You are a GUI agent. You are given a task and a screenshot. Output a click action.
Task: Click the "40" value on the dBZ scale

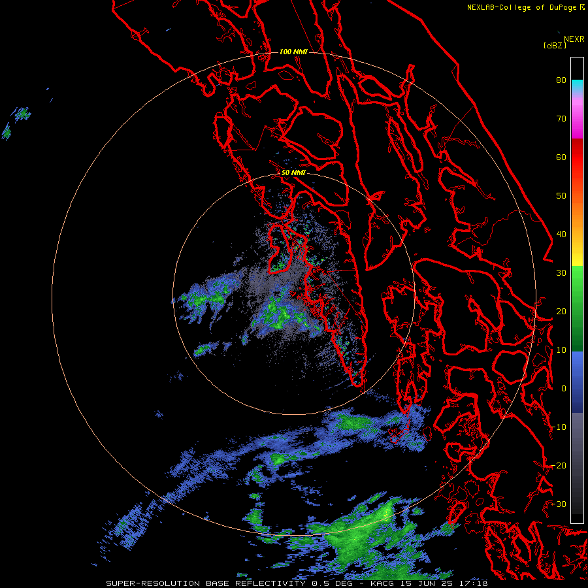pos(561,235)
